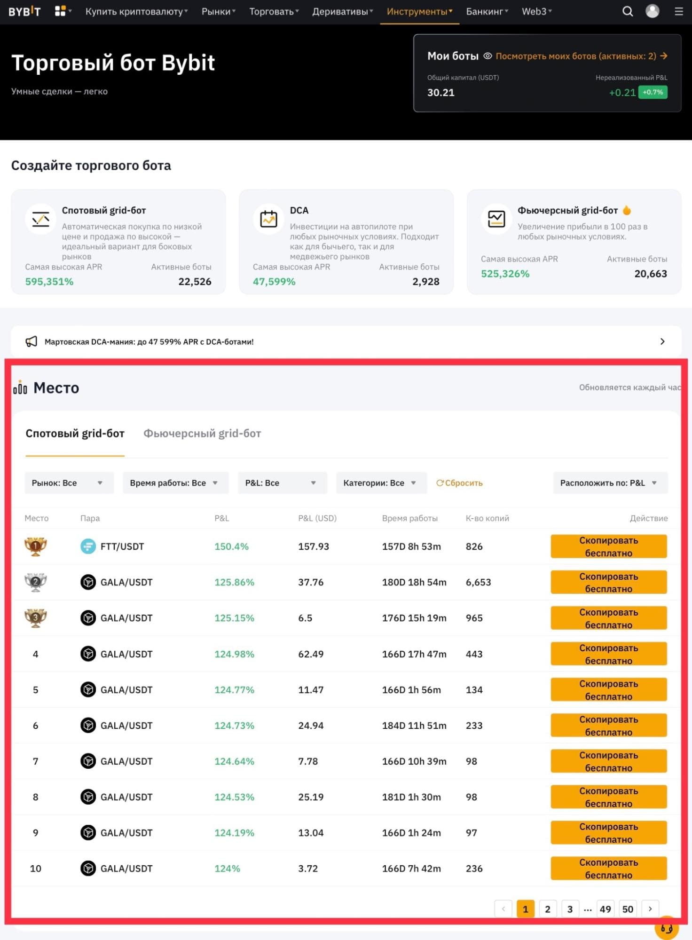
Task: Toggle the eye icon beside Мои боты
Action: pos(488,56)
